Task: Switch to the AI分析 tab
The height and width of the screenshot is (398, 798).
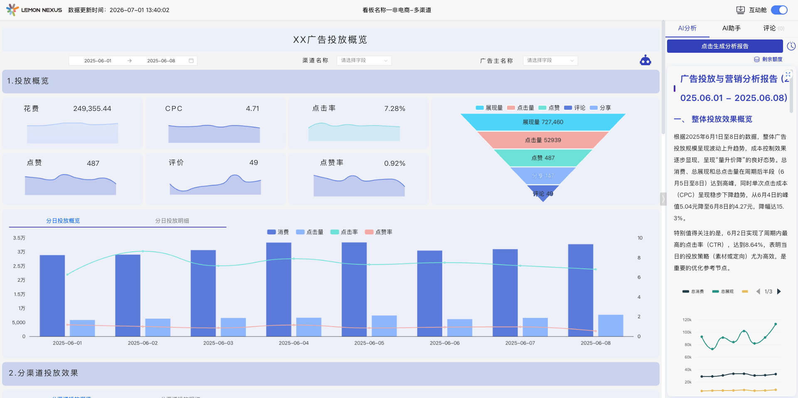Action: 687,28
